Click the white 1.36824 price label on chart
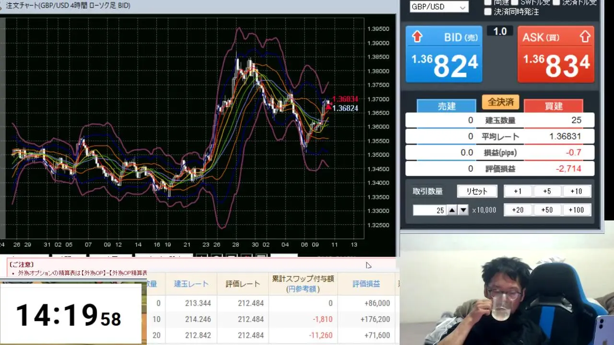Viewport: 614px width, 345px height. (x=345, y=108)
